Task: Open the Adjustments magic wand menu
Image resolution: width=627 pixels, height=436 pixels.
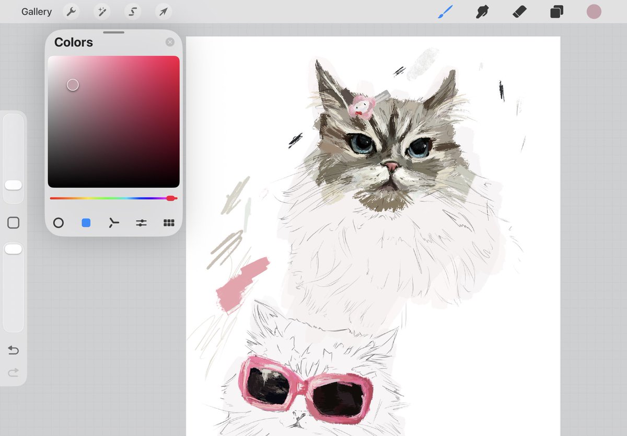Action: pos(102,12)
